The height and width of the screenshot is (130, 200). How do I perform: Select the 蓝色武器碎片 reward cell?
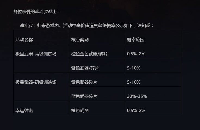(x=84, y=96)
